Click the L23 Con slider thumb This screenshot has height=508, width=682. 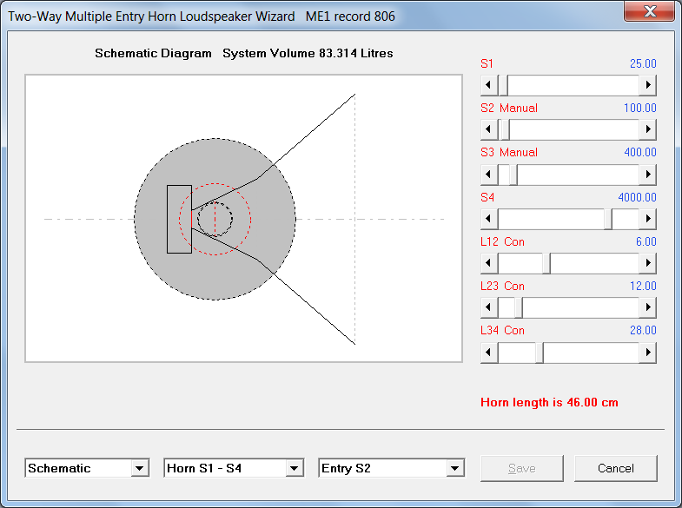(x=519, y=307)
